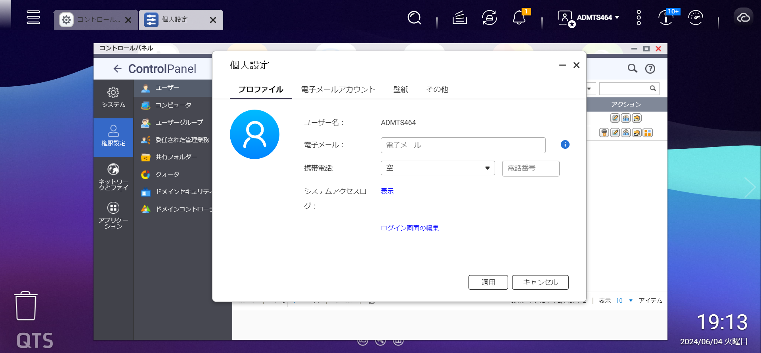Open the アプリケーション category in Control Panel
This screenshot has width=761, height=353.
tap(113, 216)
